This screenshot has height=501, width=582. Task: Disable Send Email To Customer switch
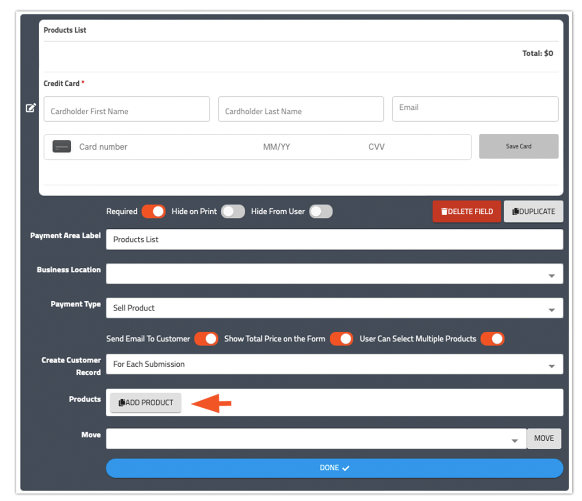pos(206,339)
